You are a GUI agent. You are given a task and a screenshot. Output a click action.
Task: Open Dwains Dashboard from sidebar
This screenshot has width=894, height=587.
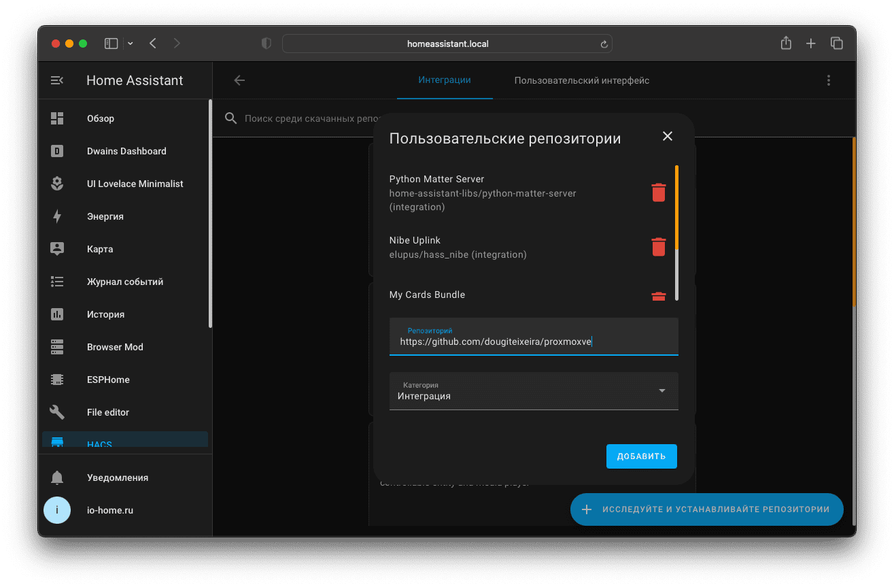pos(126,151)
